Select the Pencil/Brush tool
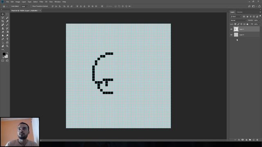This screenshot has width=262, height=147. pyautogui.click(x=7, y=25)
